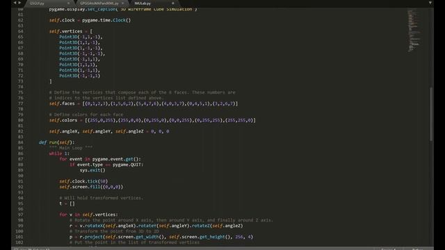This screenshot has height=250, width=445.
Task: Click the set_caption line at top
Action: [123, 9]
